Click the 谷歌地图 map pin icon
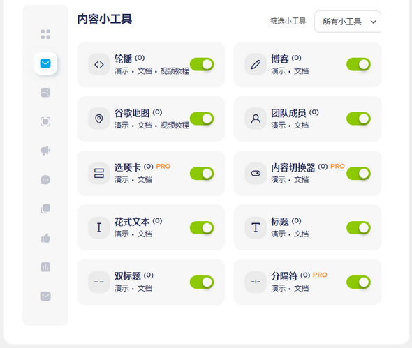Viewport: 412px width, 348px height. pos(98,119)
